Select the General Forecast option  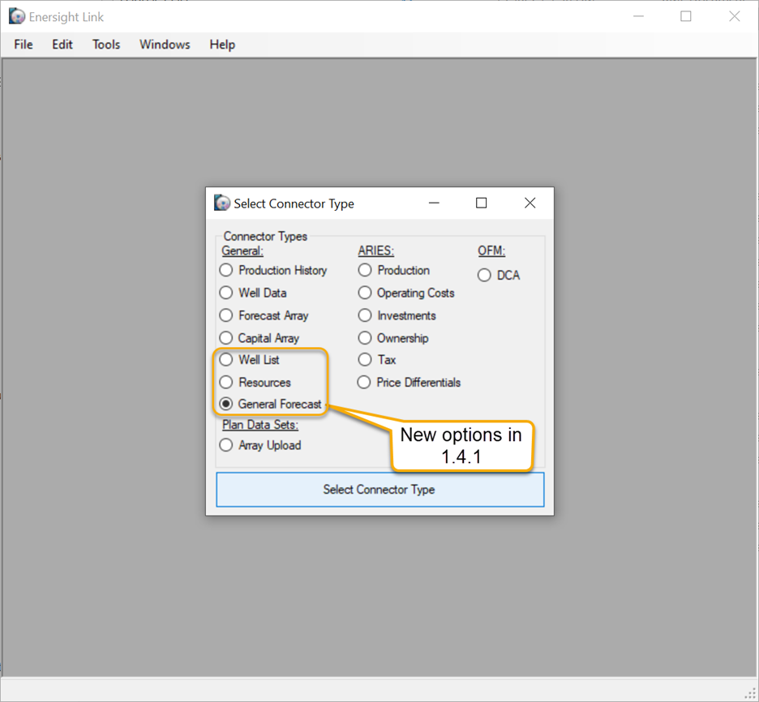[225, 404]
